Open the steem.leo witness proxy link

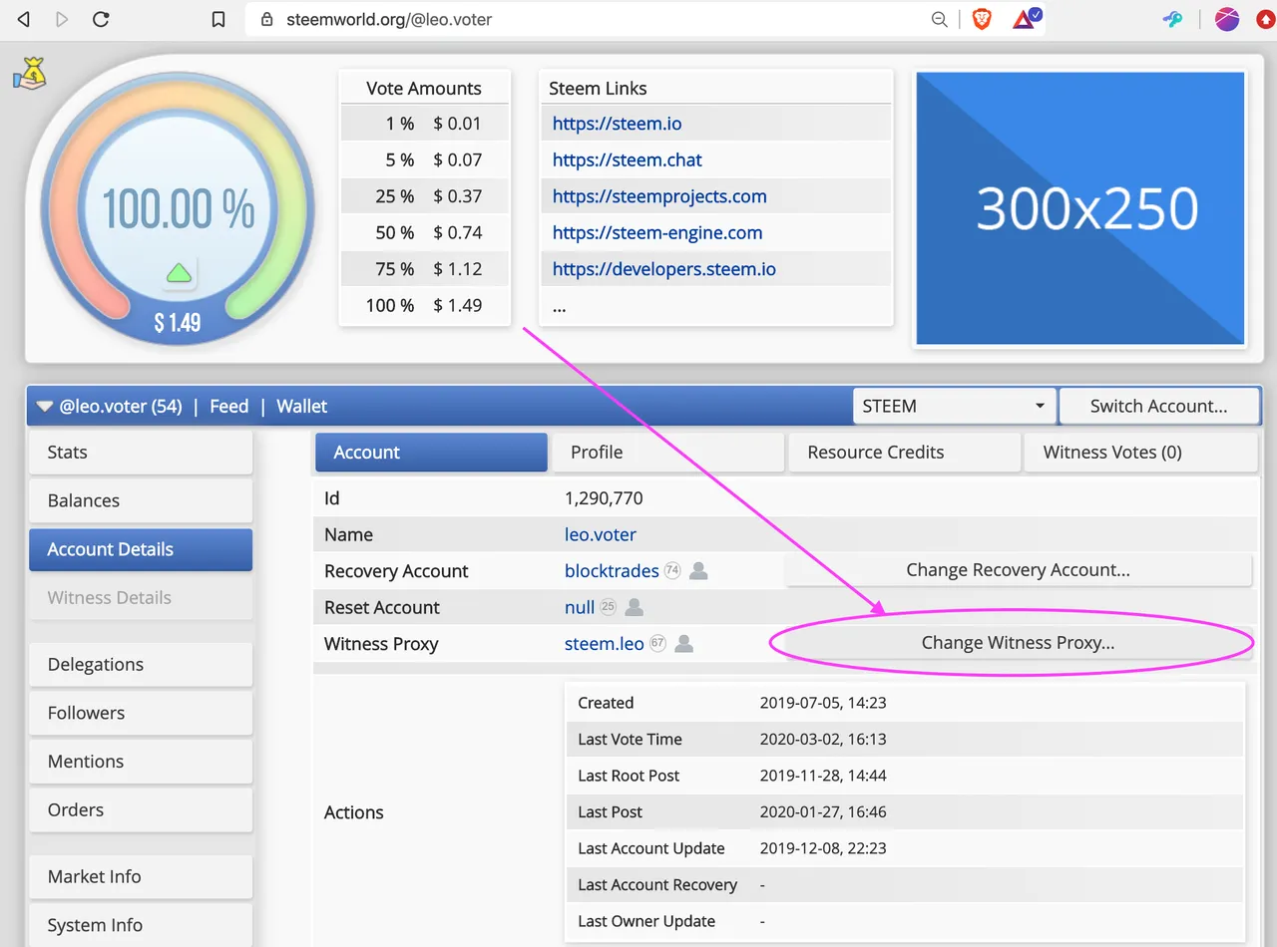(x=605, y=644)
